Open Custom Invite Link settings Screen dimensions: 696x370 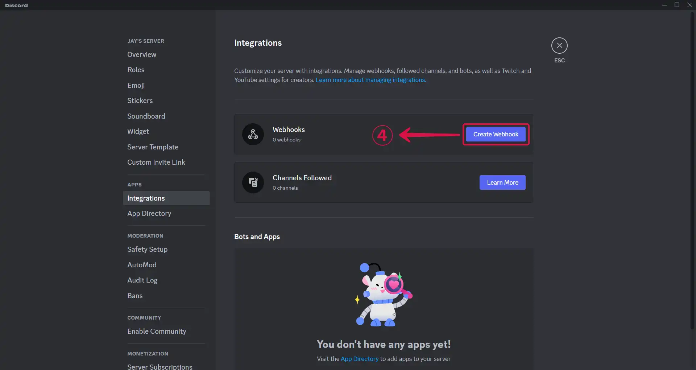166,162
